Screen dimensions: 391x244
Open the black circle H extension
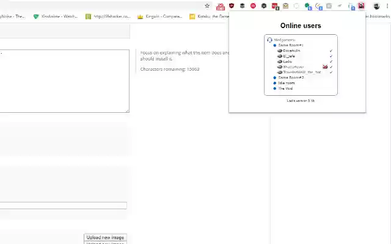[x=264, y=5]
